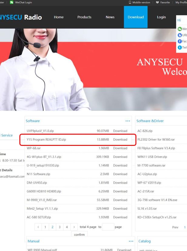Go to software page 4

click(67, 227)
